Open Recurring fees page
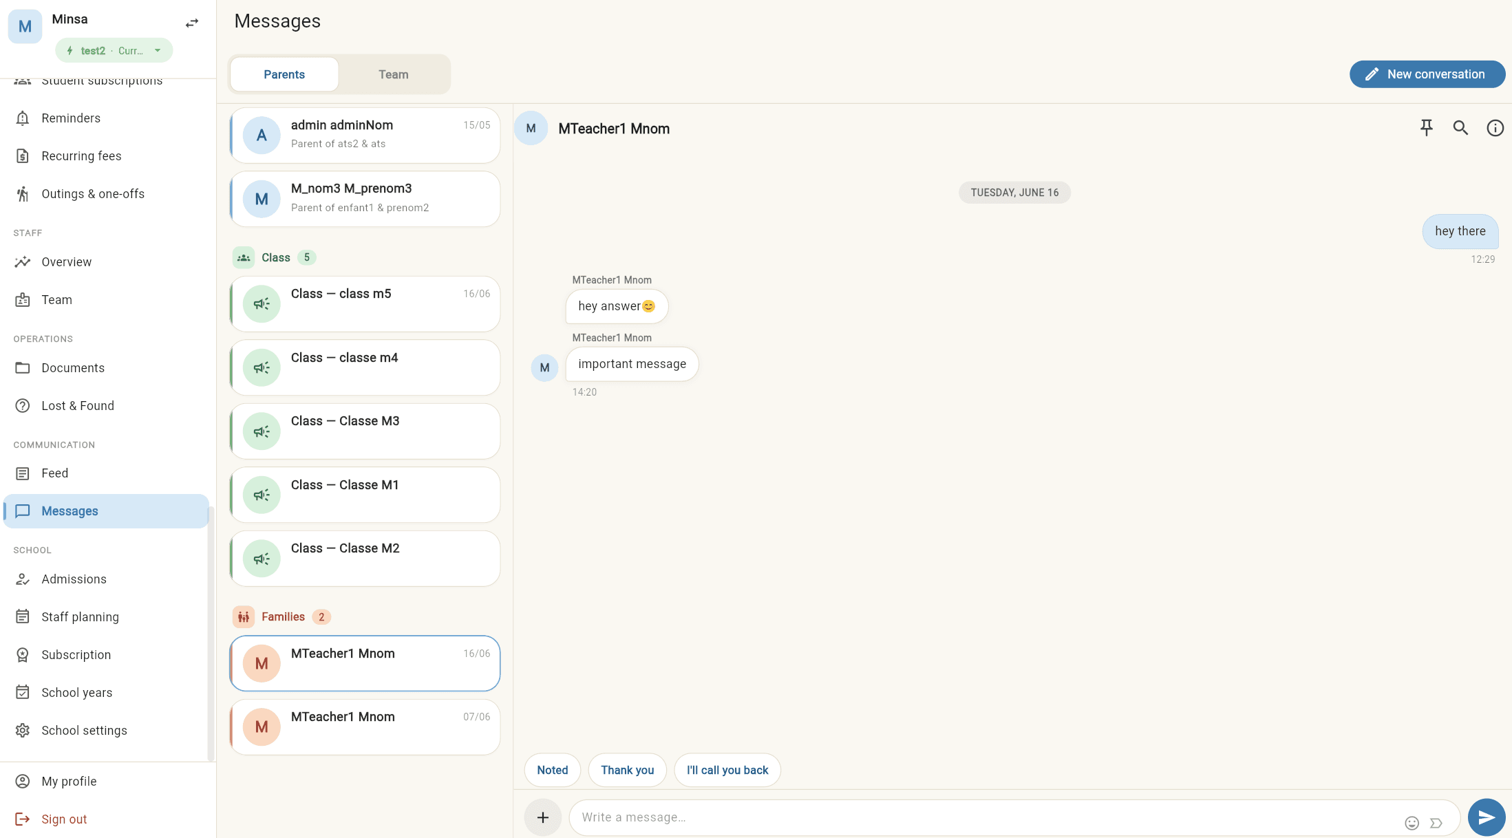 point(106,156)
